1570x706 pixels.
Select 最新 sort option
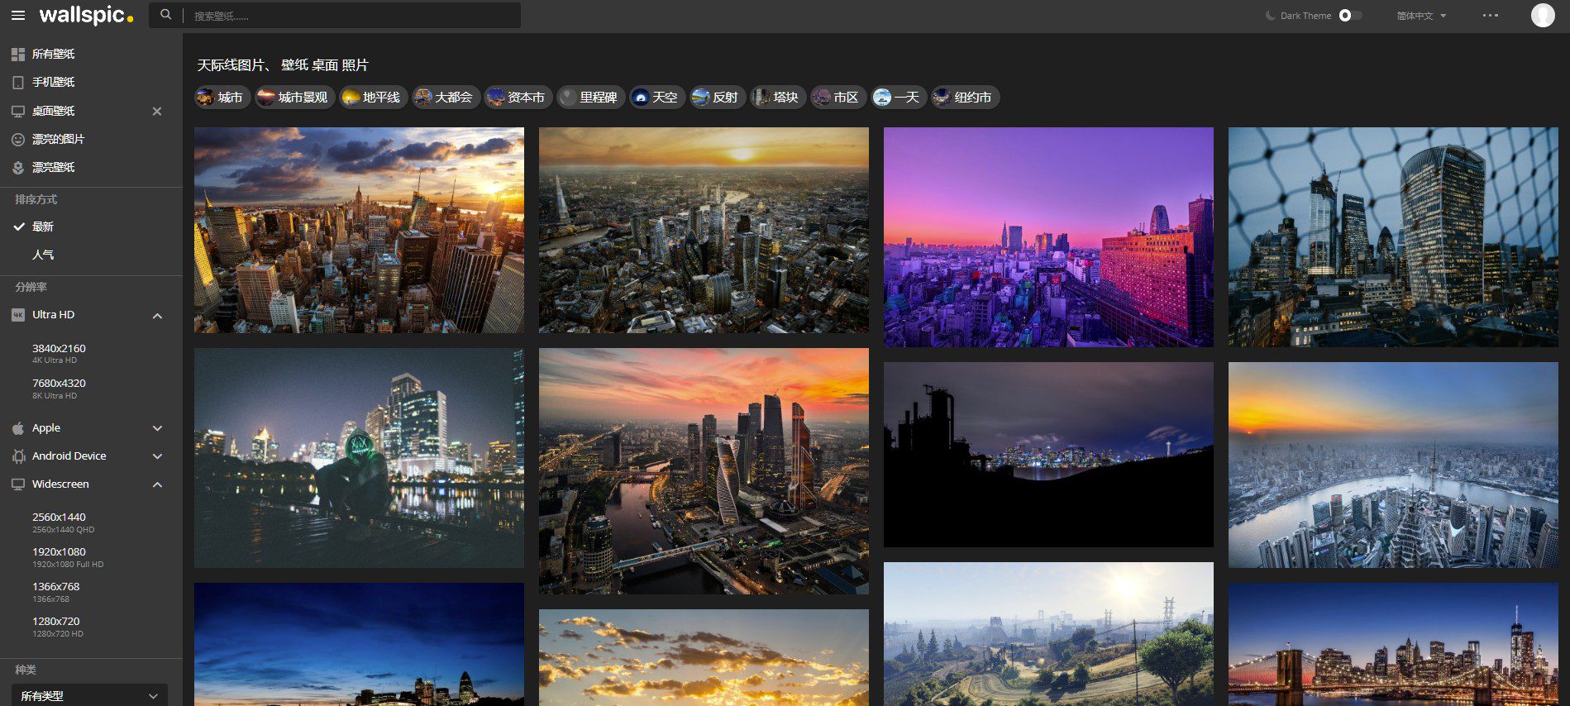(43, 227)
